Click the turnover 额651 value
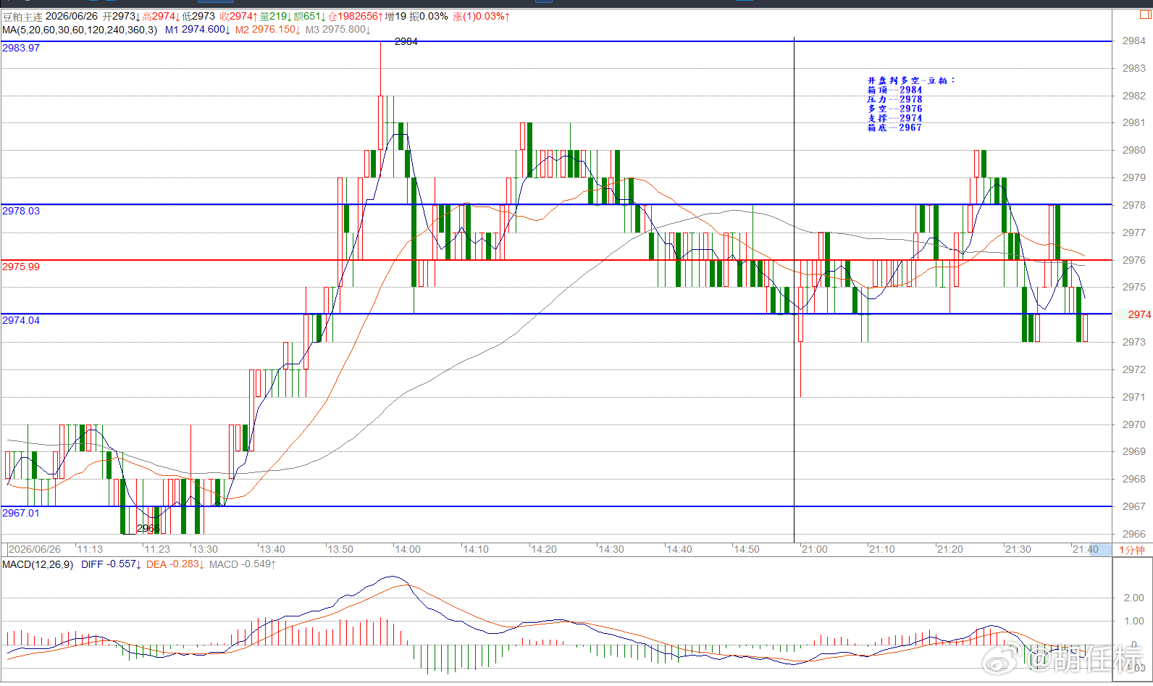The height and width of the screenshot is (686, 1153). [x=309, y=17]
